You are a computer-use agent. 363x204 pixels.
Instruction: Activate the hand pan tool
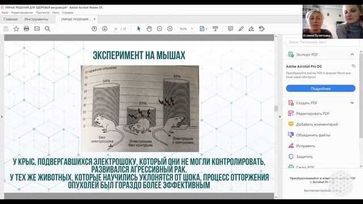tap(149, 29)
